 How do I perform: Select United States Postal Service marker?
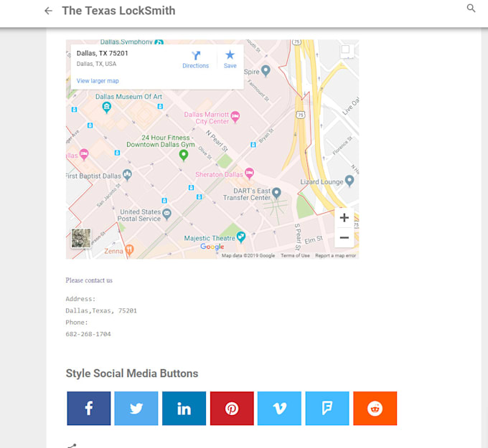pyautogui.click(x=166, y=214)
